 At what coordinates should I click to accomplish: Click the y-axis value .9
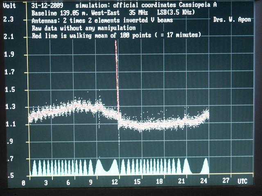(x=10, y=141)
